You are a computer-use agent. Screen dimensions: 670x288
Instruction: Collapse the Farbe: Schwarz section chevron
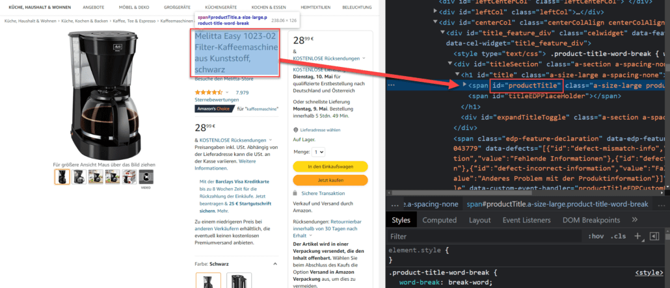coord(275,264)
